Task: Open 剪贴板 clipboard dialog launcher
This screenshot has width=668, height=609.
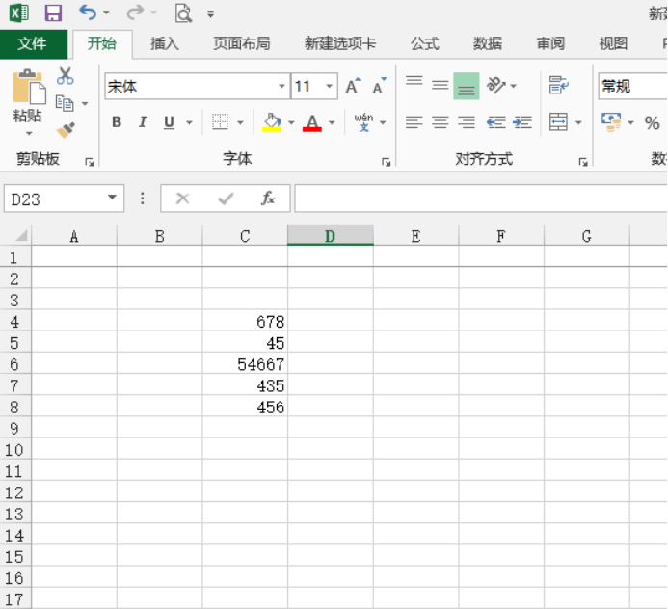Action: pos(89,162)
